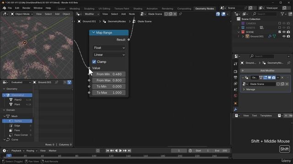
Task: Open Object Mode dropdown in viewport
Action: tap(22, 14)
